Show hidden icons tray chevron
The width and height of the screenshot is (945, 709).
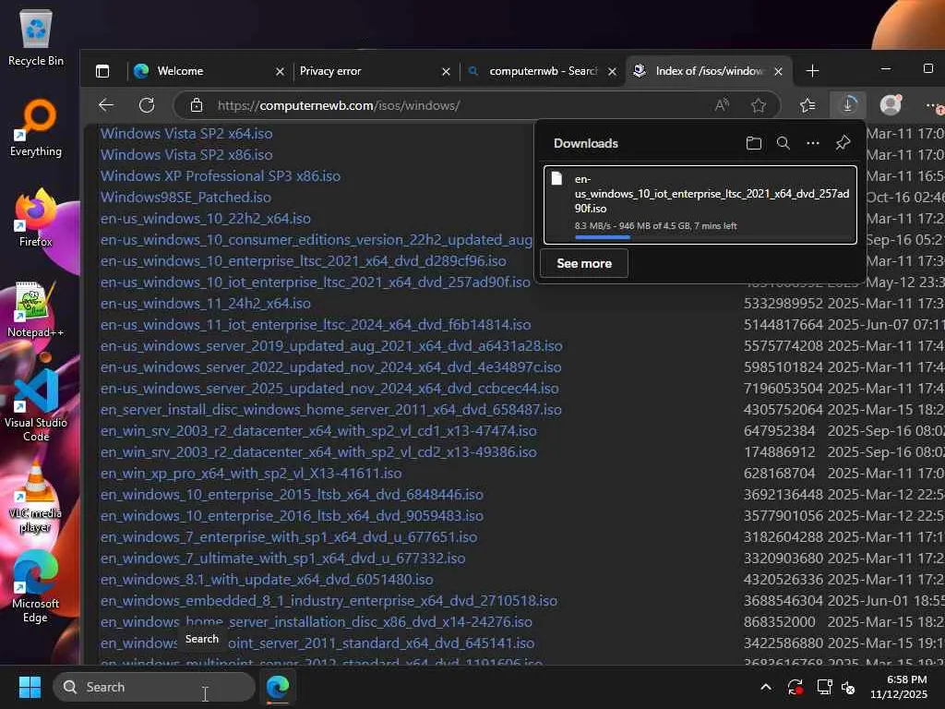click(765, 687)
